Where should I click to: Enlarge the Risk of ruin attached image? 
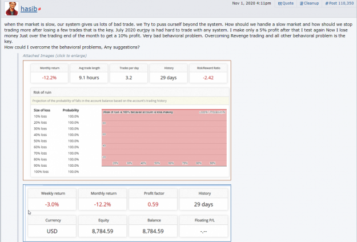(127, 120)
